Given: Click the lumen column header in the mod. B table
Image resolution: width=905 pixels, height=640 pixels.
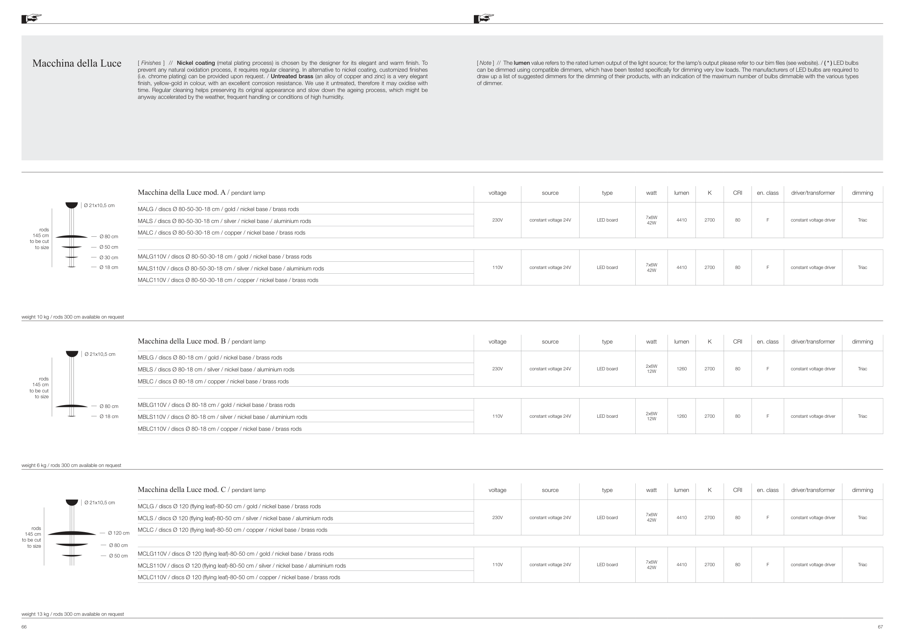Looking at the screenshot, I should (681, 342).
